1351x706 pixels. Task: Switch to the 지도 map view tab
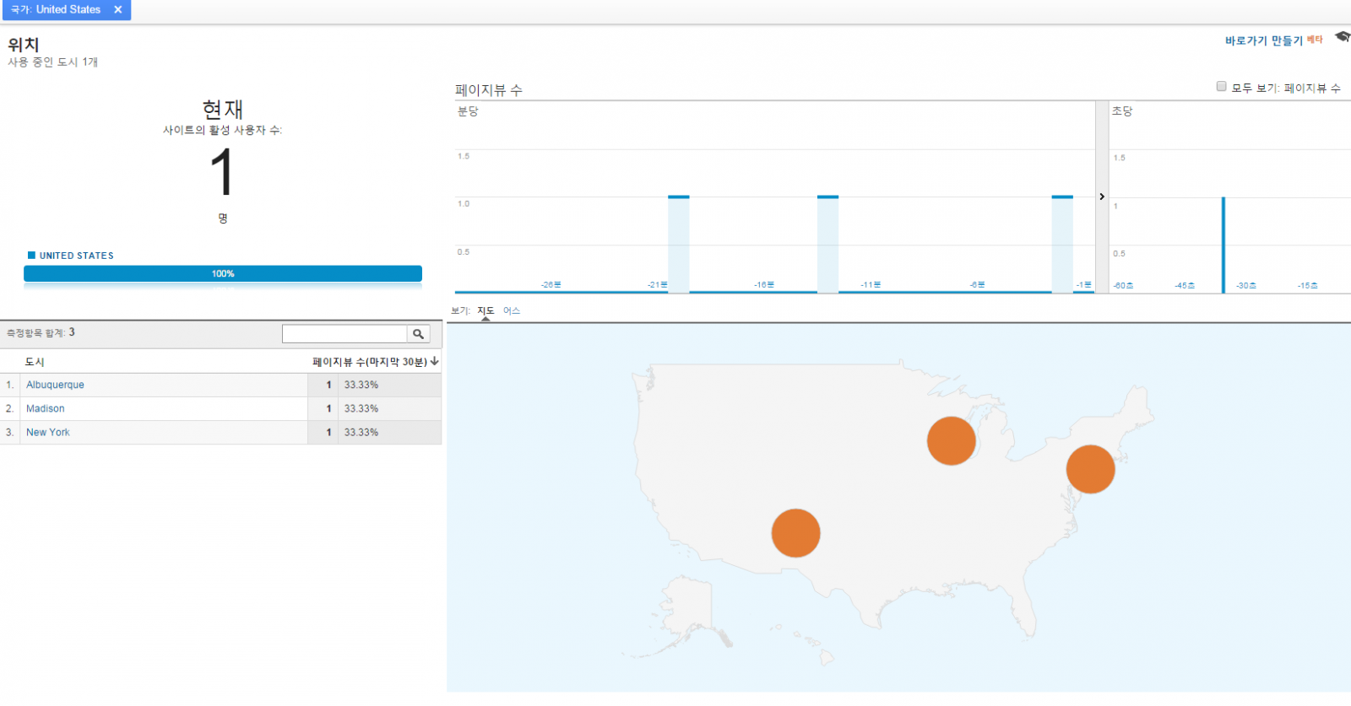pyautogui.click(x=486, y=311)
